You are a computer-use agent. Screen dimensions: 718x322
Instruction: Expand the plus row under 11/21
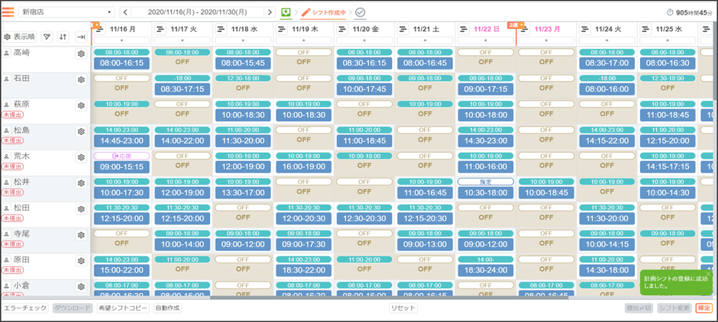click(x=425, y=40)
